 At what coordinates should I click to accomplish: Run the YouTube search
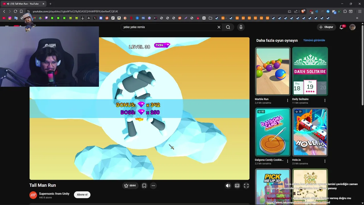(228, 27)
